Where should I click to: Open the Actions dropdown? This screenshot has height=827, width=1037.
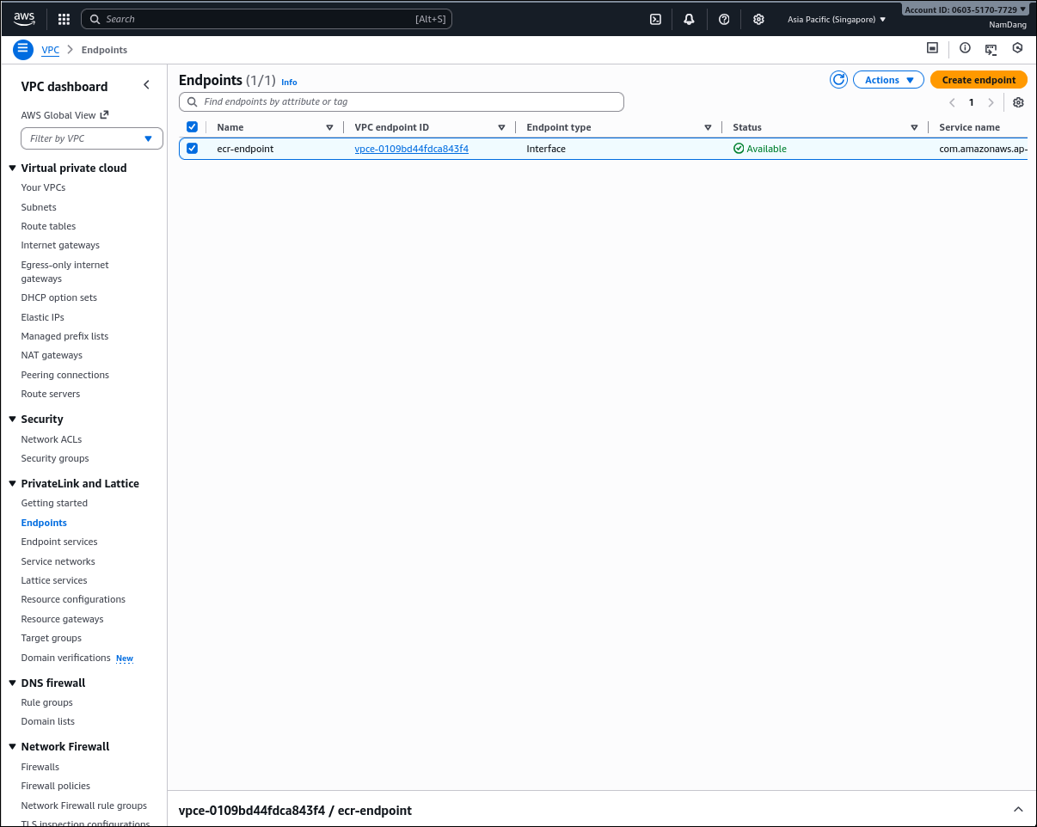pyautogui.click(x=888, y=79)
